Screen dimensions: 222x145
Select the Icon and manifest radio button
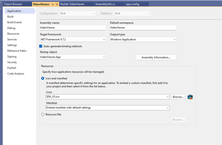(43, 78)
